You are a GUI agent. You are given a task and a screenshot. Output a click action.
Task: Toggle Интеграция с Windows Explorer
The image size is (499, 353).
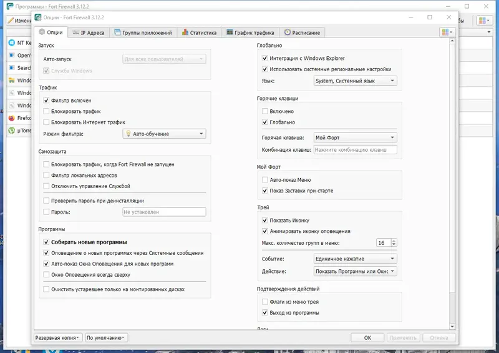coord(264,58)
